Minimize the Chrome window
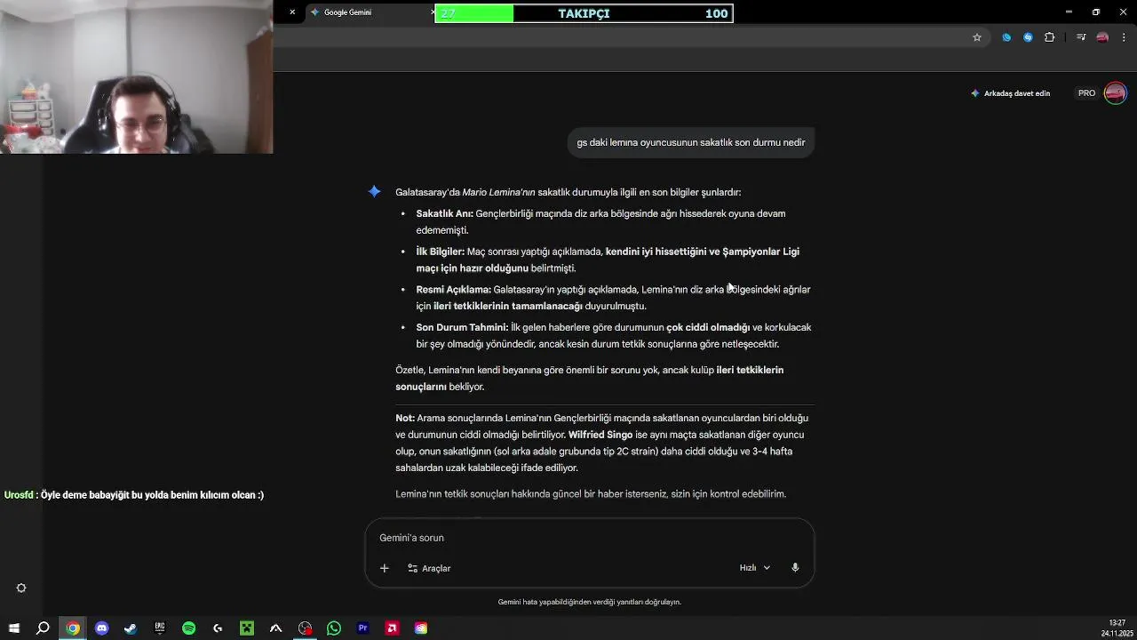 tap(1069, 12)
